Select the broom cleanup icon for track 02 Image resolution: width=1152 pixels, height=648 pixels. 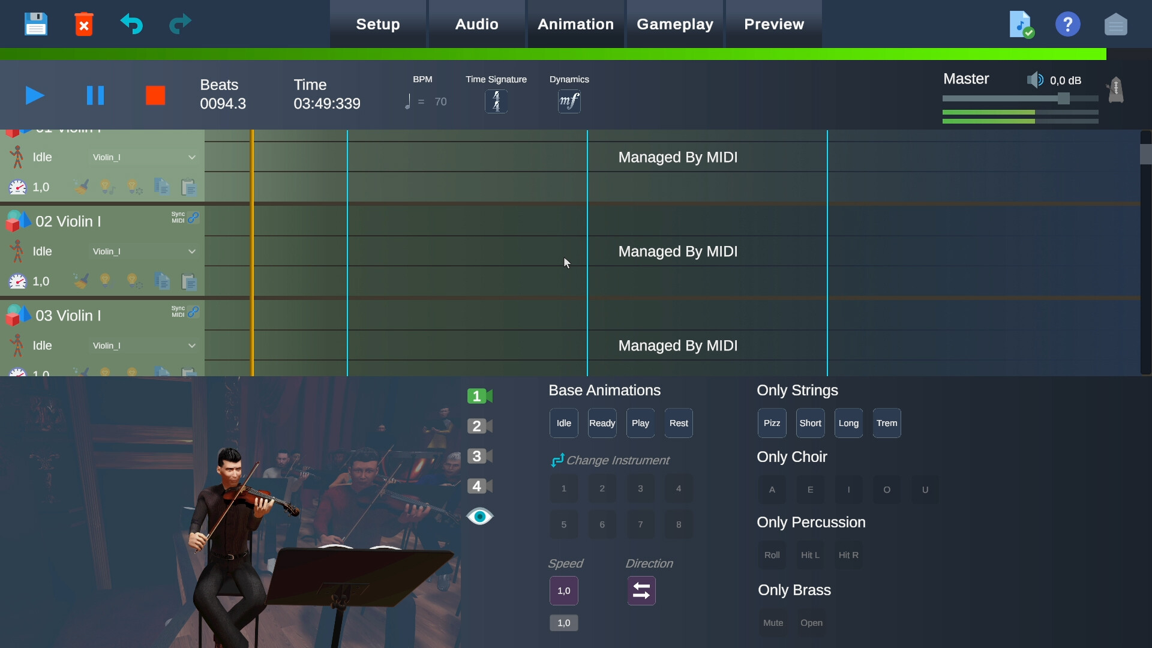[x=82, y=281]
